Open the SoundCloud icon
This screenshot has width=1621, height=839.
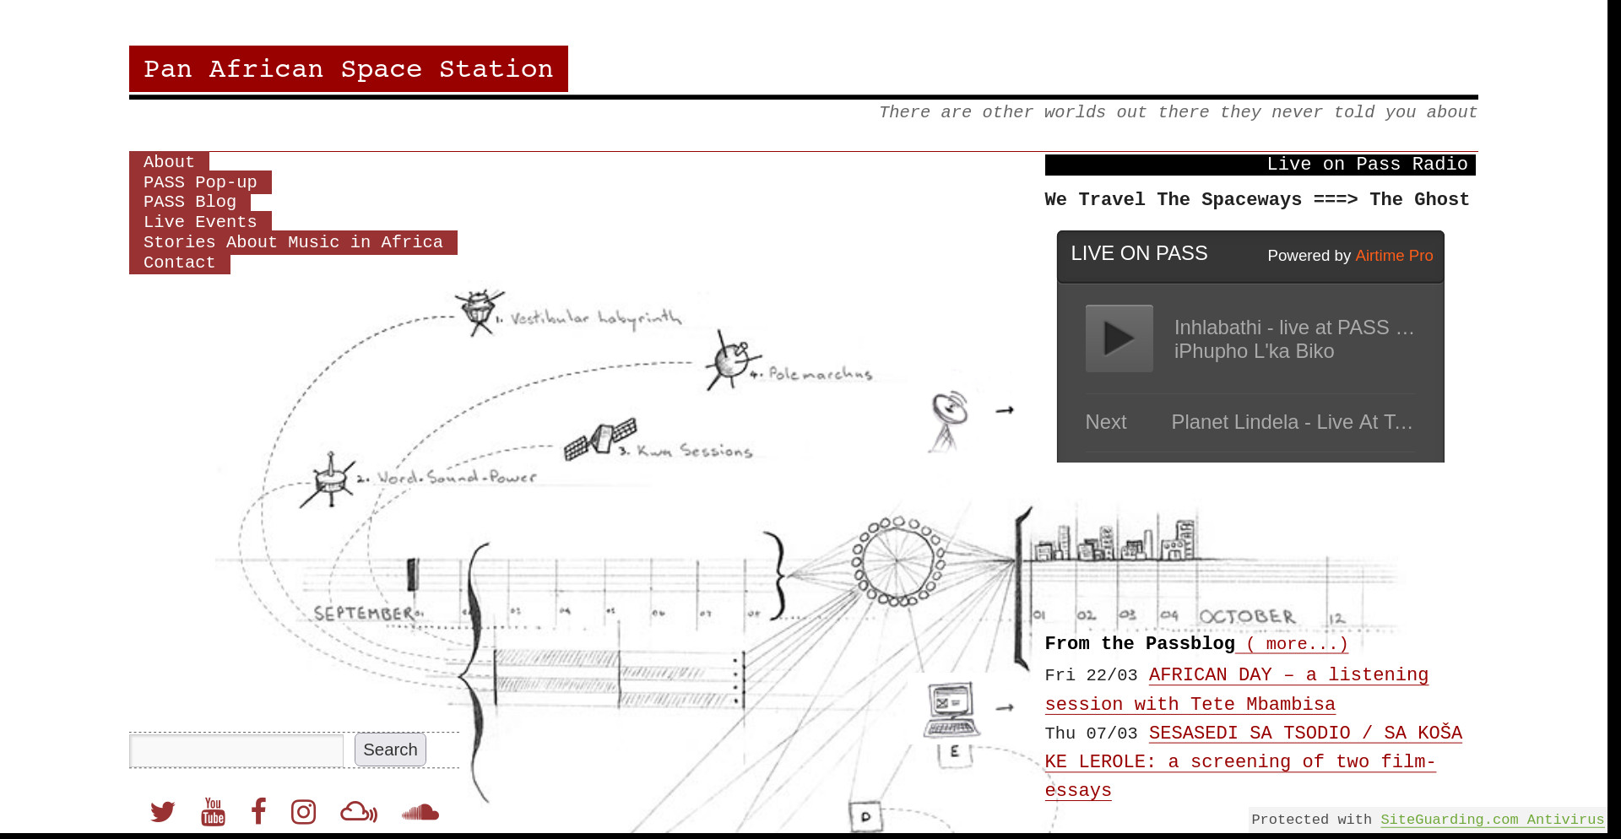[420, 812]
